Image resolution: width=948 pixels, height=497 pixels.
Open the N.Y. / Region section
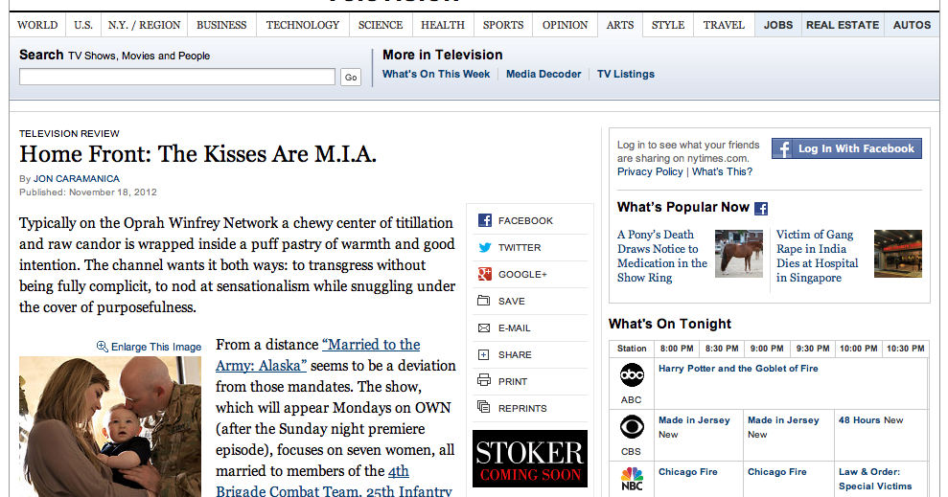144,25
